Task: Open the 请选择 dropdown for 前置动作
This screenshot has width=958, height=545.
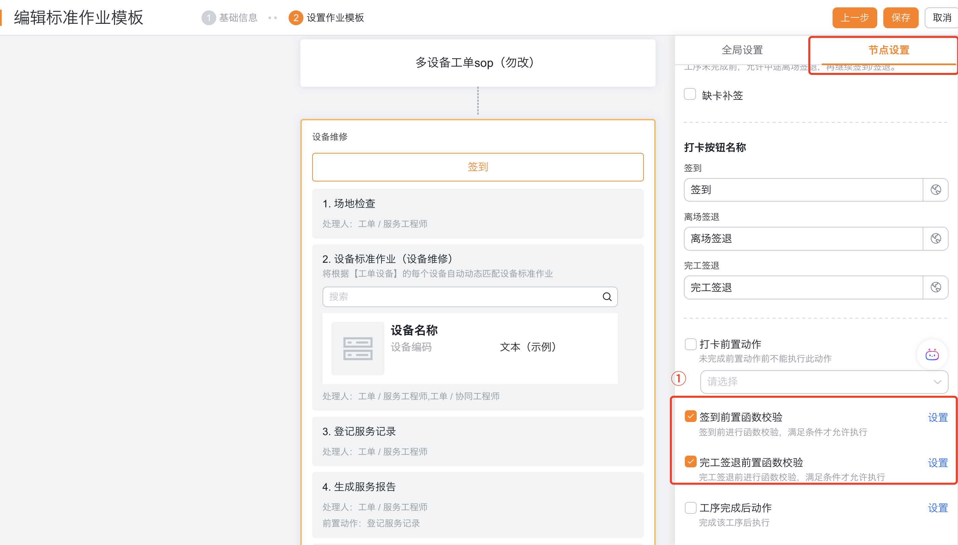Action: tap(823, 382)
